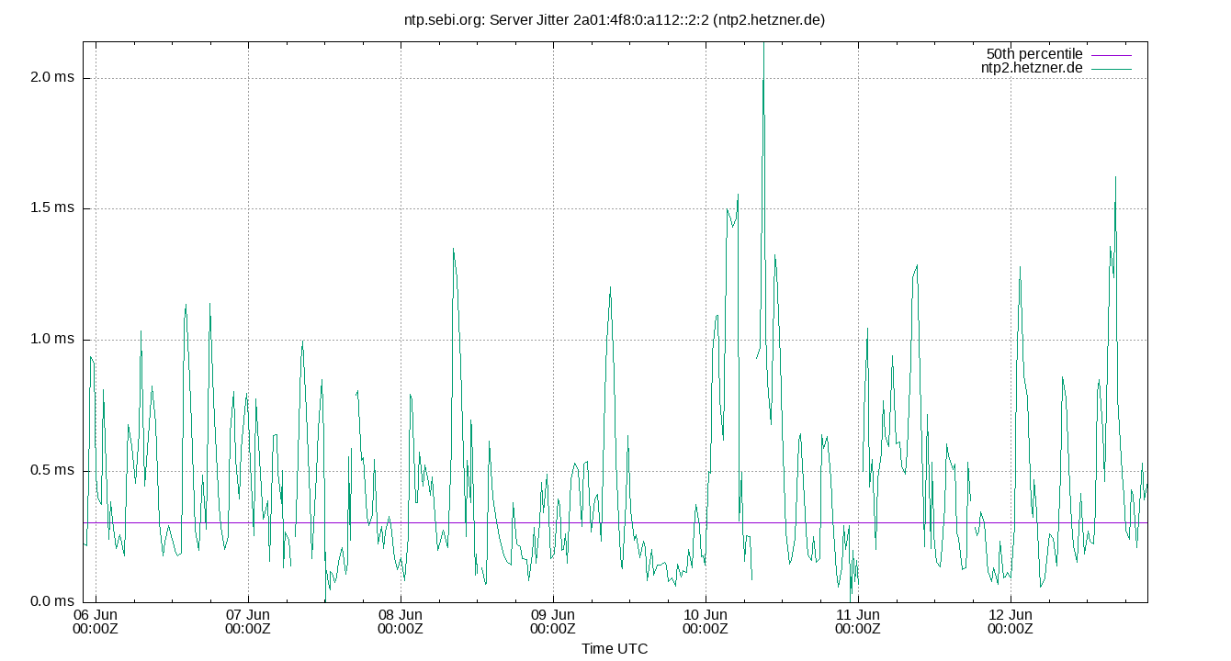1231x661 pixels.
Task: Click the '08 Jun 00:00Z' x-axis label
Action: point(401,622)
